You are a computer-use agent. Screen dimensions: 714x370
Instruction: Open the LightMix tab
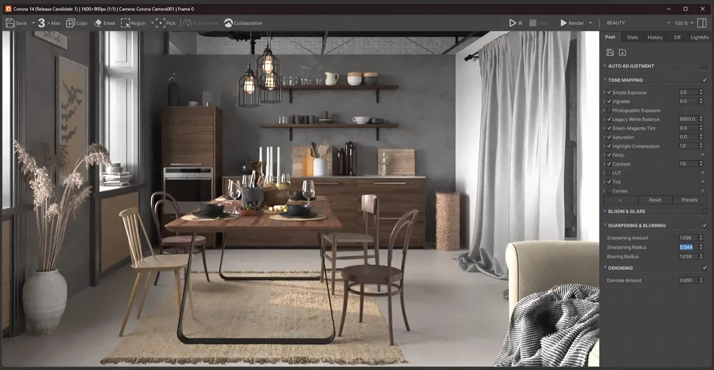pos(699,37)
